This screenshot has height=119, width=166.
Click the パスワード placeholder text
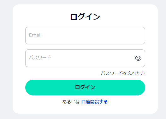[40, 58]
